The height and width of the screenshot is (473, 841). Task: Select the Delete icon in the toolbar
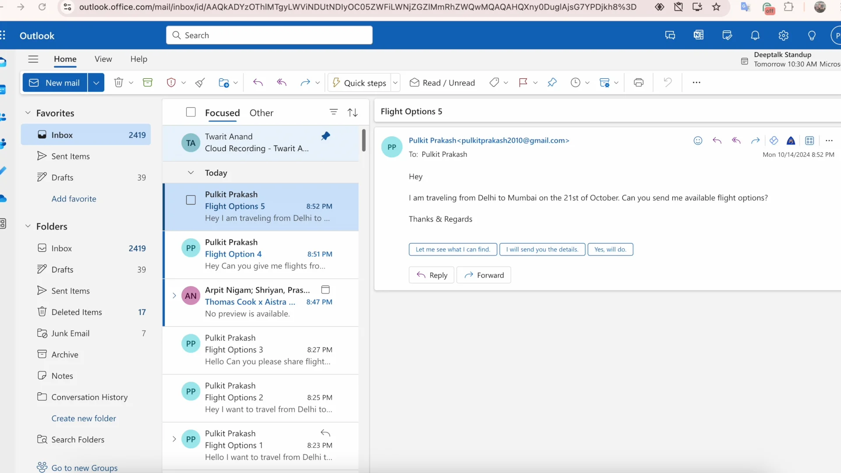click(x=119, y=82)
